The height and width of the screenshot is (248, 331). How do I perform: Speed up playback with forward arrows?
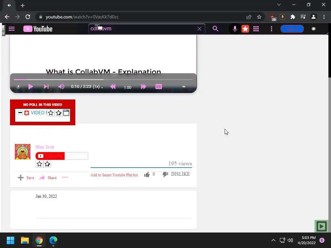click(x=143, y=87)
